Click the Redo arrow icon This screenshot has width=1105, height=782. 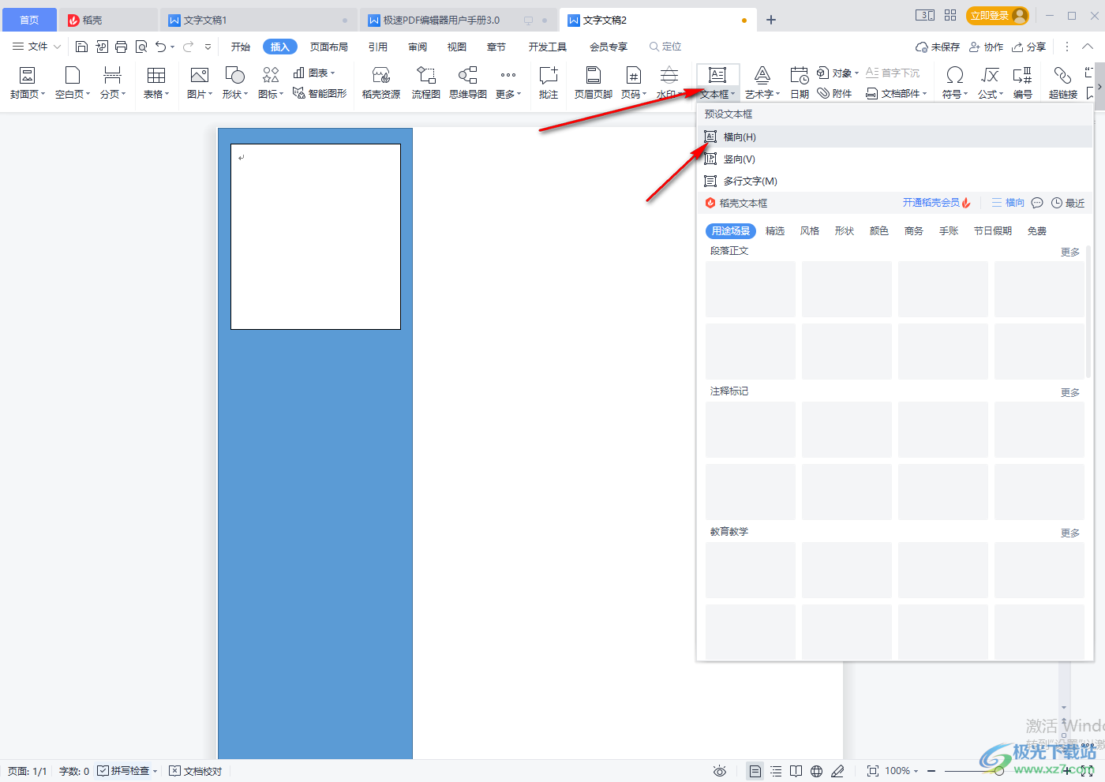[x=188, y=47]
